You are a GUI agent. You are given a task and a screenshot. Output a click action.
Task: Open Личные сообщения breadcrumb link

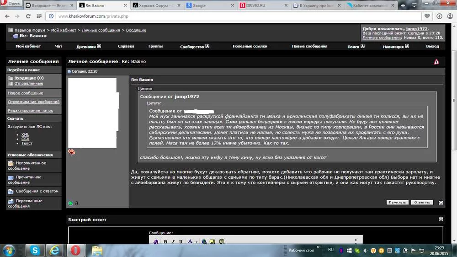[x=101, y=30]
